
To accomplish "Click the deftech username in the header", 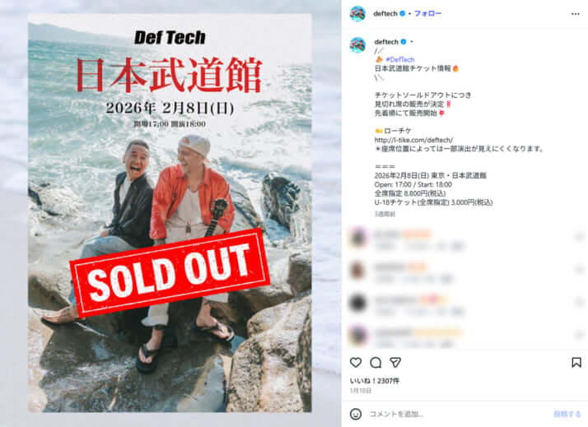I will pos(385,13).
